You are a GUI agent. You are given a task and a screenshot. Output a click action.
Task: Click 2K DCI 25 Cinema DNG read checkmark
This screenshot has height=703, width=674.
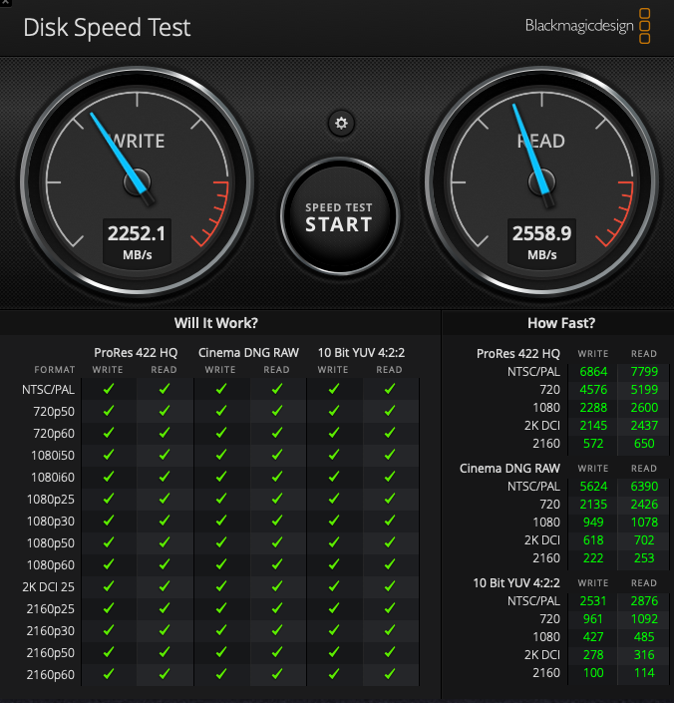coord(277,586)
